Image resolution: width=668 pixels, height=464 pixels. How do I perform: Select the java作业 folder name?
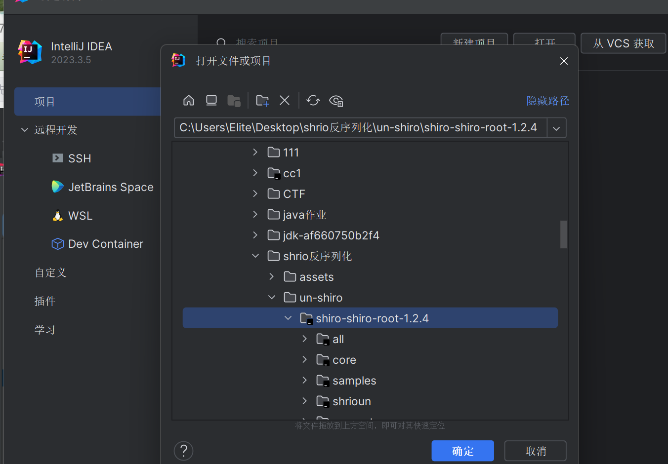coord(305,215)
